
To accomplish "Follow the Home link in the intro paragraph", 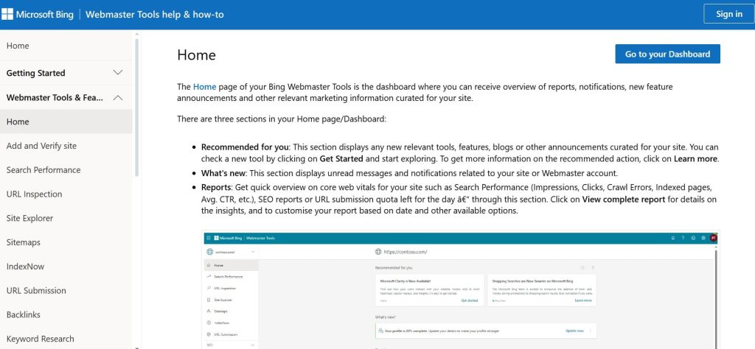I will click(204, 87).
